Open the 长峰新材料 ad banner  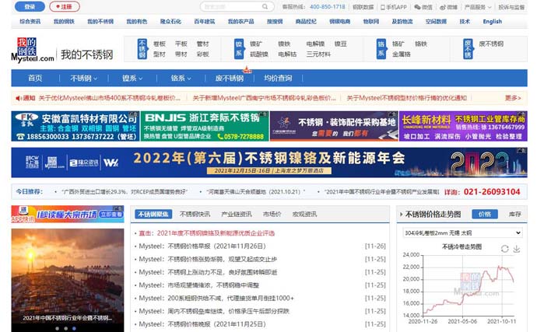click(463, 126)
